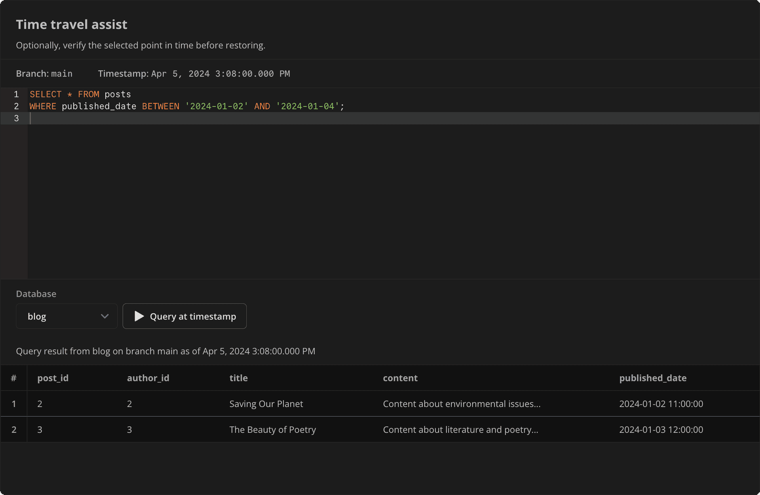Select the Saving Our Planet row
Screen dimensions: 760x495
[x=266, y=404]
